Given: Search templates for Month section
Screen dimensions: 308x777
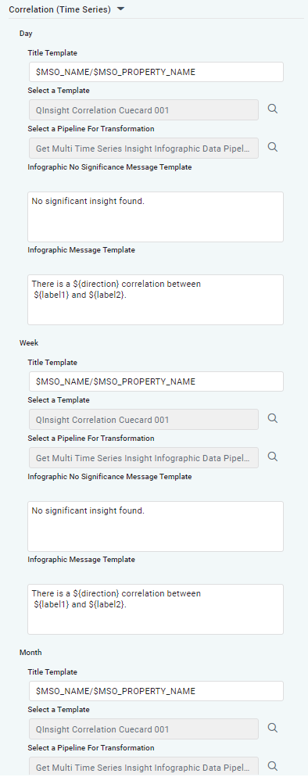Looking at the screenshot, I should point(272,728).
